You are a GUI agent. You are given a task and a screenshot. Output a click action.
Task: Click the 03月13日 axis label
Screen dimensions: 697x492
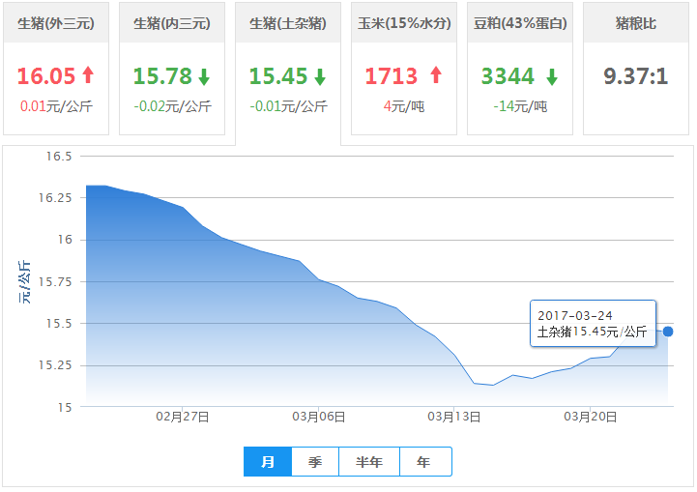pos(453,416)
